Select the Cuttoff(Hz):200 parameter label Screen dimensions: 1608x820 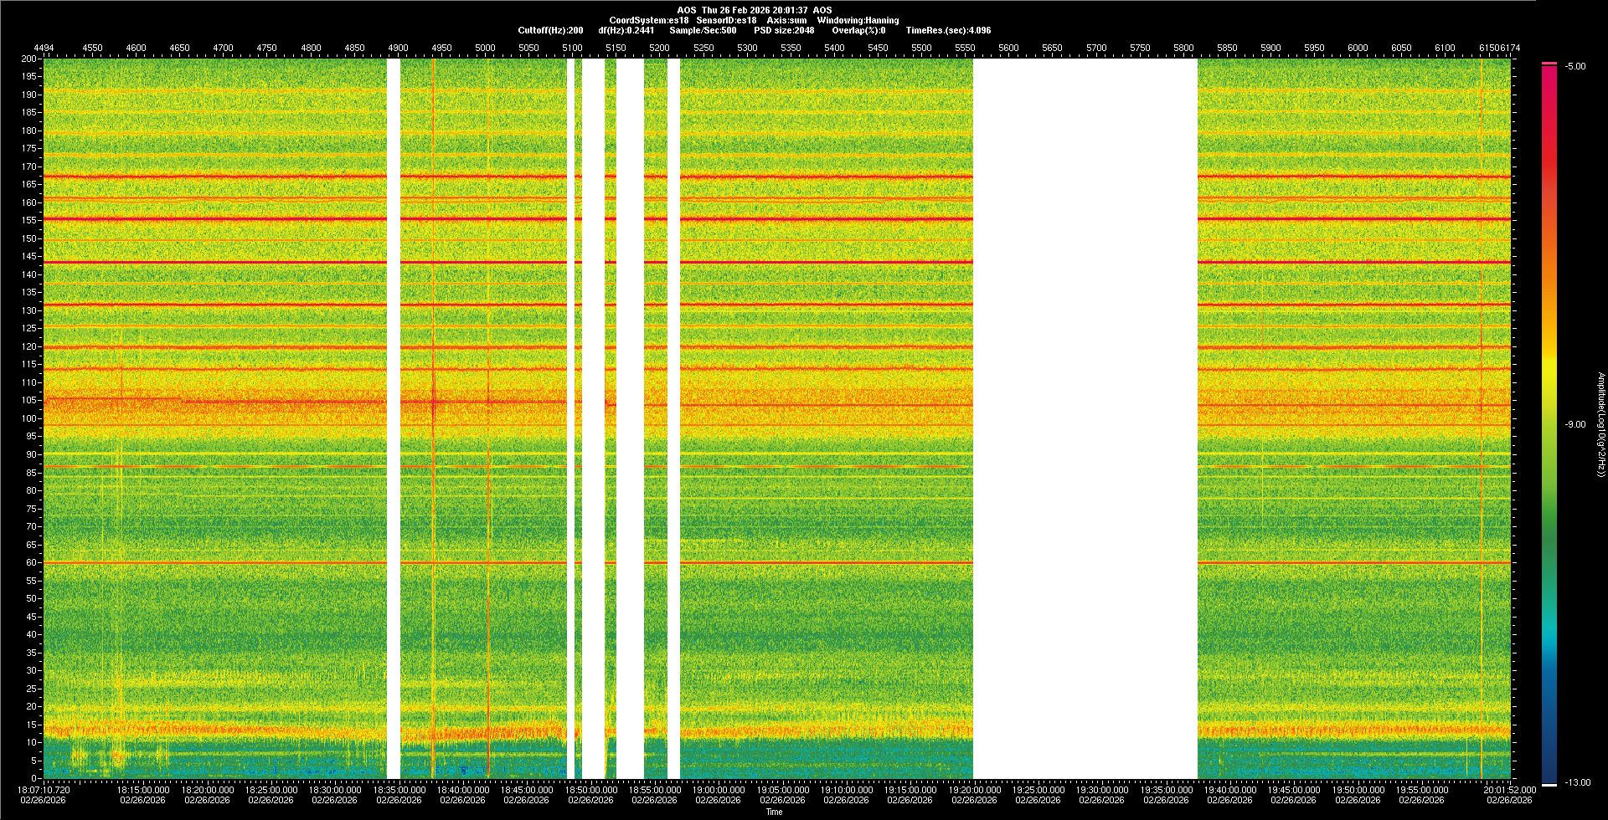coord(550,30)
